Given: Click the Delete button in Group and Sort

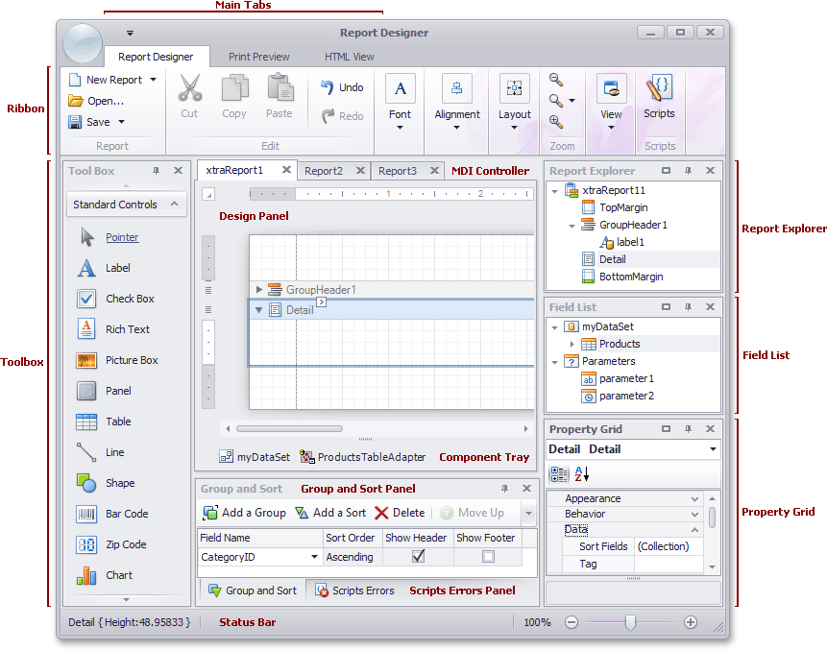Looking at the screenshot, I should [400, 513].
